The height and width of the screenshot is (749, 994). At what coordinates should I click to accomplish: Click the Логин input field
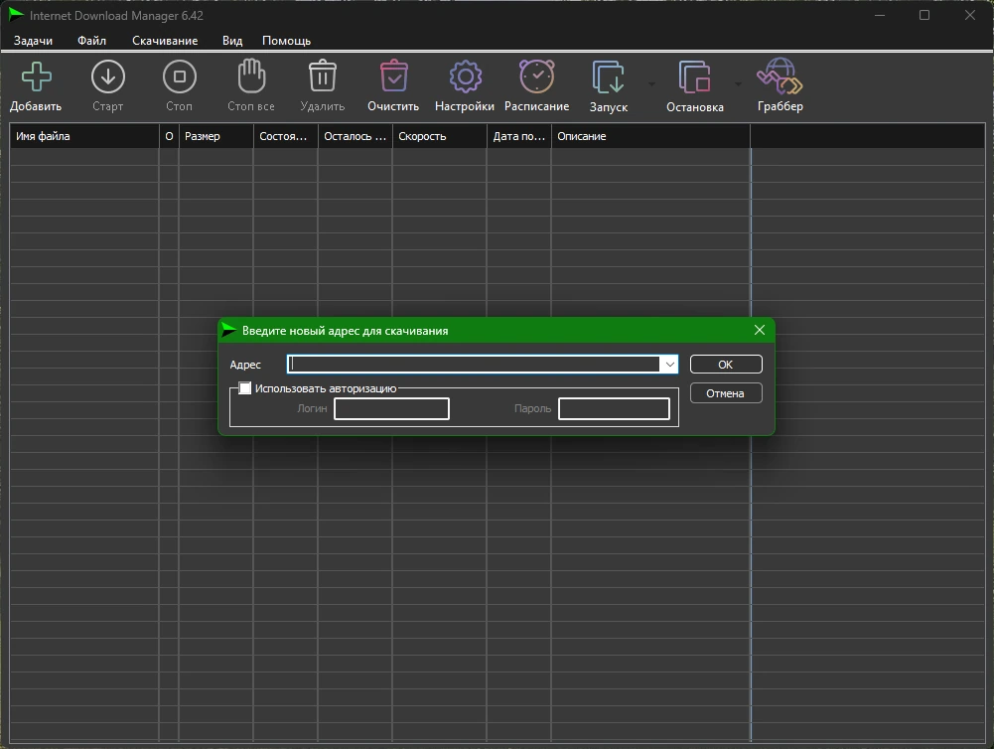[x=392, y=408]
